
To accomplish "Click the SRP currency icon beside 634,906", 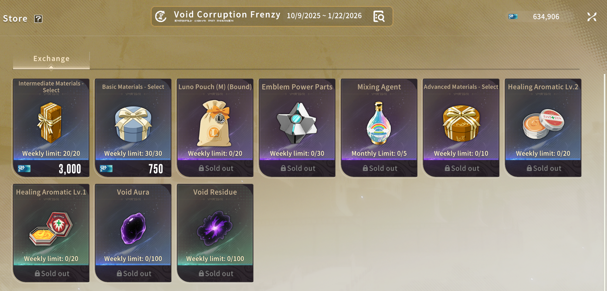I will [x=513, y=17].
